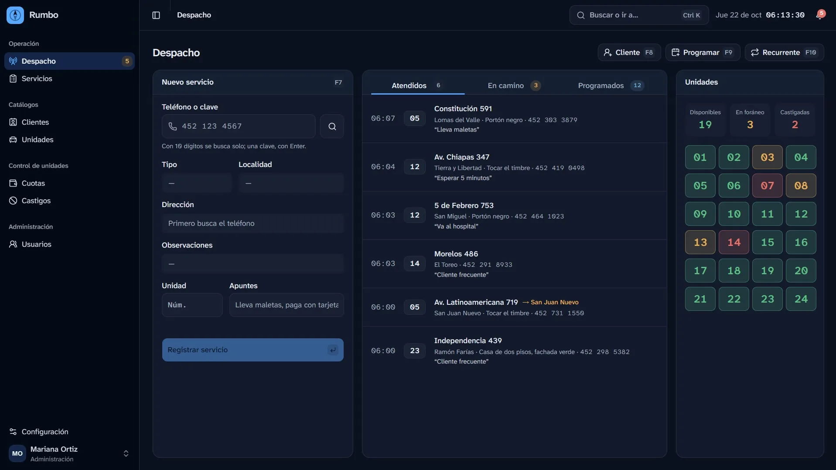
Task: Open the Independencia 439 service row
Action: (514, 351)
